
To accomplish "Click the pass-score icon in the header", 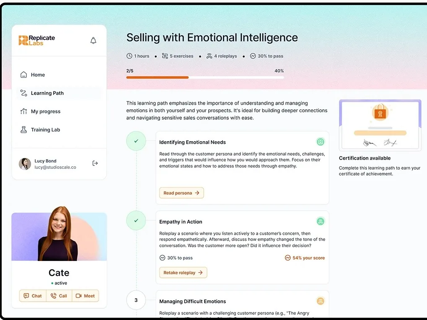I will (x=253, y=56).
